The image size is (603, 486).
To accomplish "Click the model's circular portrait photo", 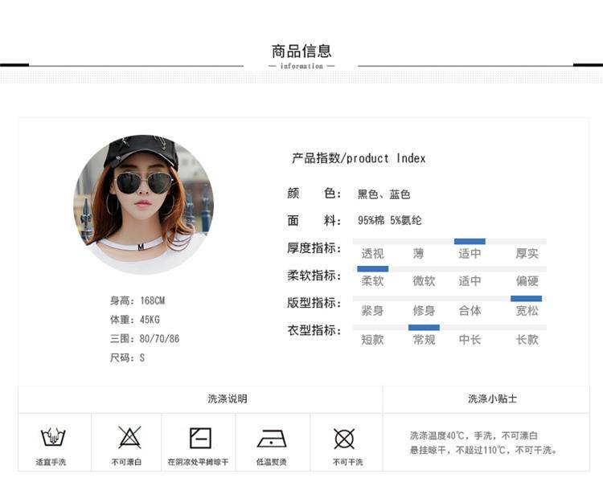I will pos(143,204).
